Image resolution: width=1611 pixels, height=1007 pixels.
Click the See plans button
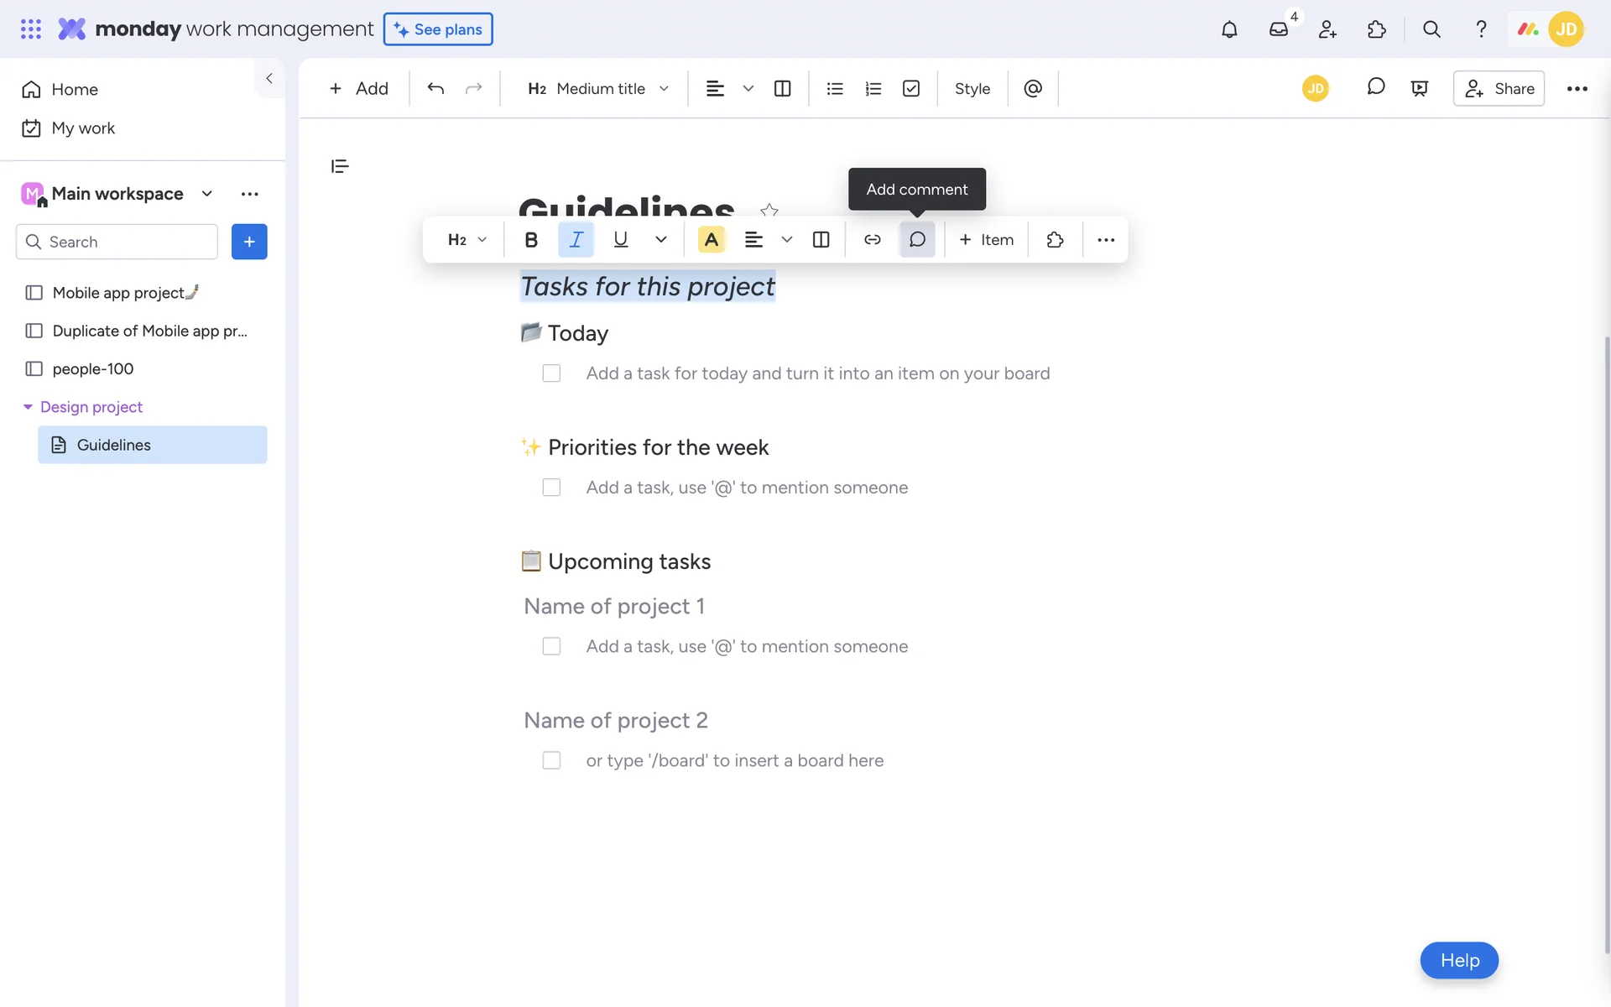tap(438, 29)
